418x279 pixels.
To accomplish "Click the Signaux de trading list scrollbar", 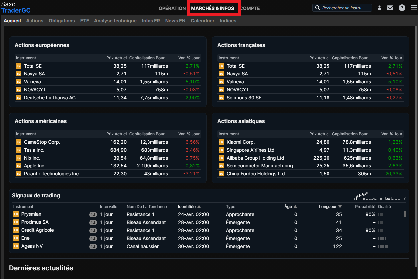I will click(405, 214).
